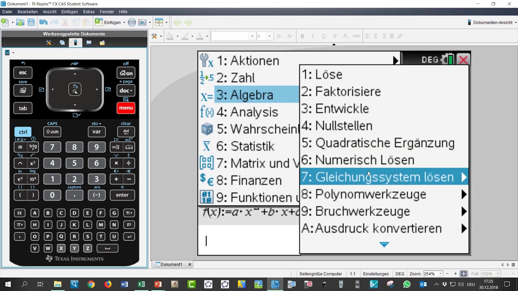Viewport: 518px width, 291px height.
Task: Click the scratchpad key below esc
Action: pos(23,91)
